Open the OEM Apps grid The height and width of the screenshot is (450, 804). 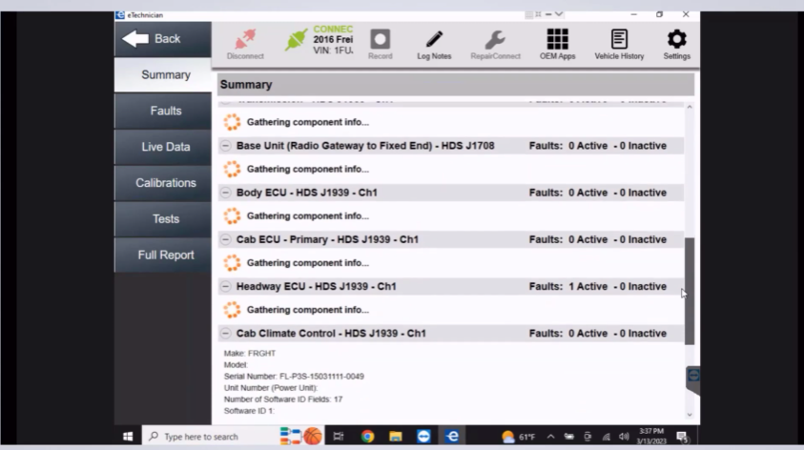[x=557, y=44]
